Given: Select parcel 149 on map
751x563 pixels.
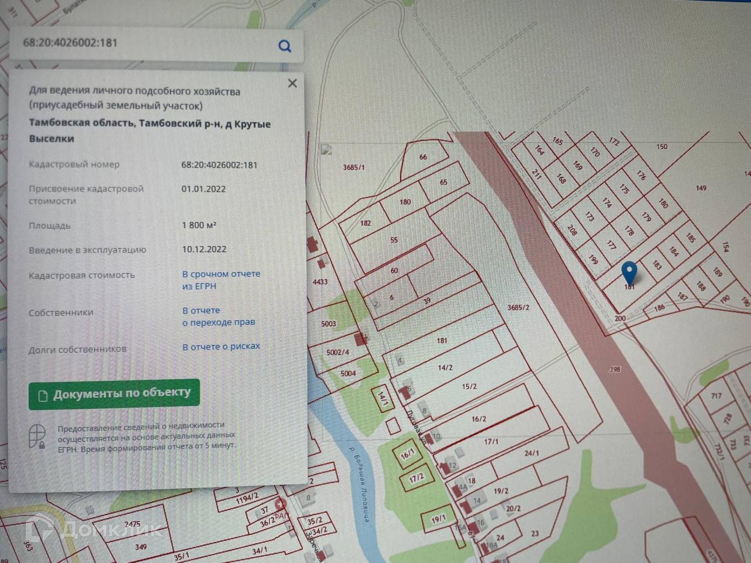Looking at the screenshot, I should 701,188.
